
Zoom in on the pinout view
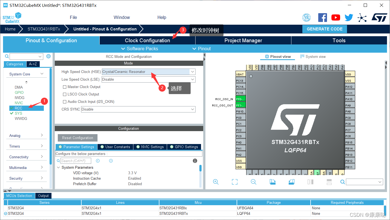tap(216, 182)
